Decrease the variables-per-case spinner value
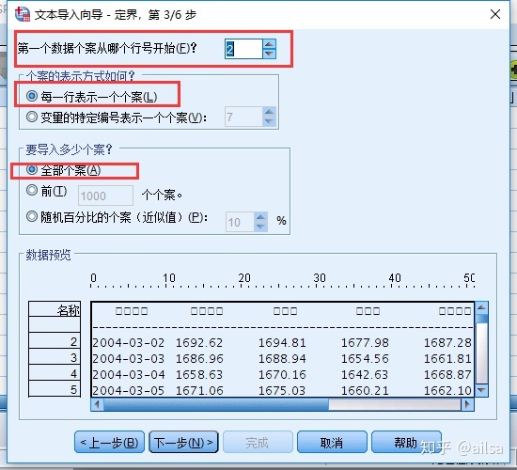517x470 pixels. [270, 121]
